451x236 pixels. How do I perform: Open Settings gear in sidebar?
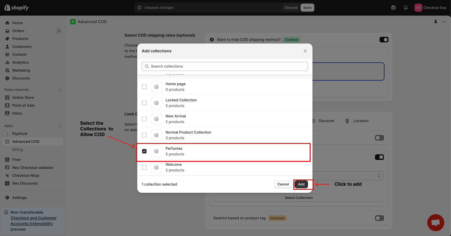19,198
